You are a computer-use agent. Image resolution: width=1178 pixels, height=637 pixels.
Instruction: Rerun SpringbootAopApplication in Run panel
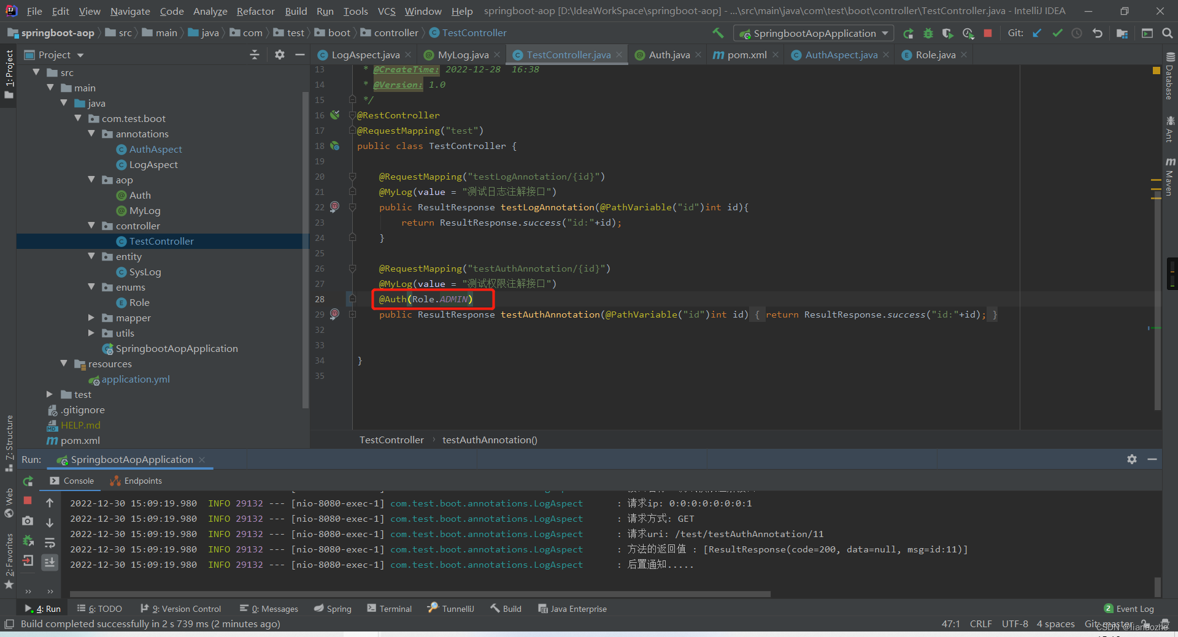[28, 481]
